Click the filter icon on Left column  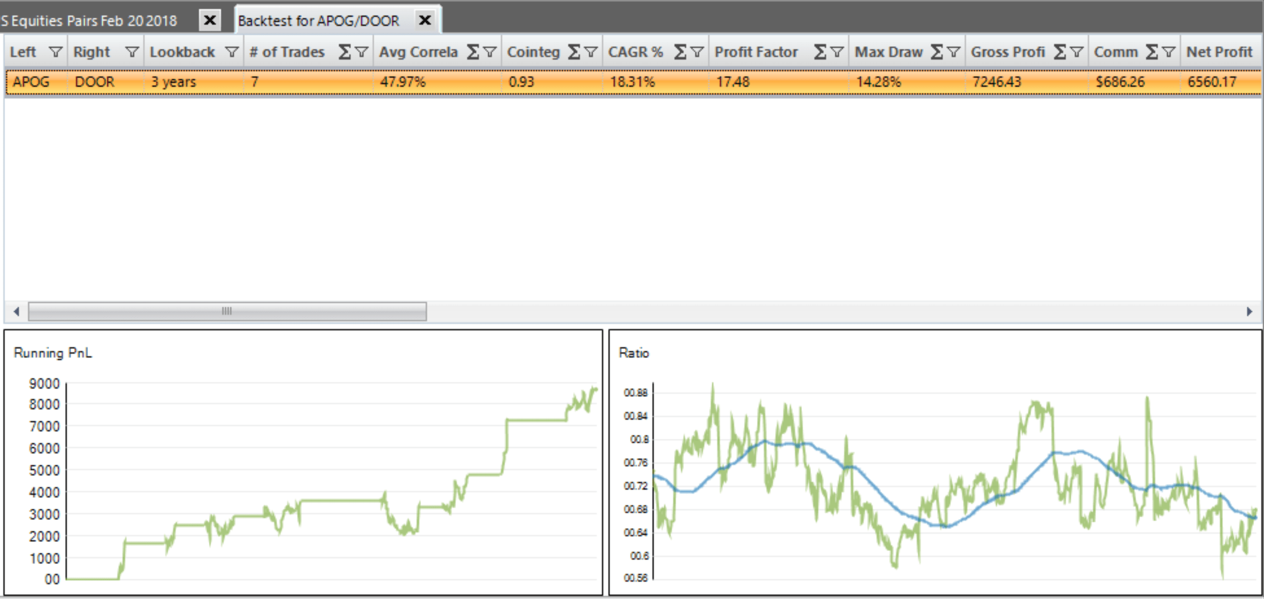(x=55, y=52)
